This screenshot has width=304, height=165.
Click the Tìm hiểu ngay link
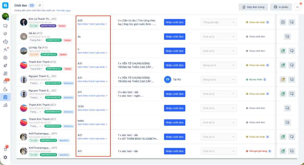click(63, 10)
